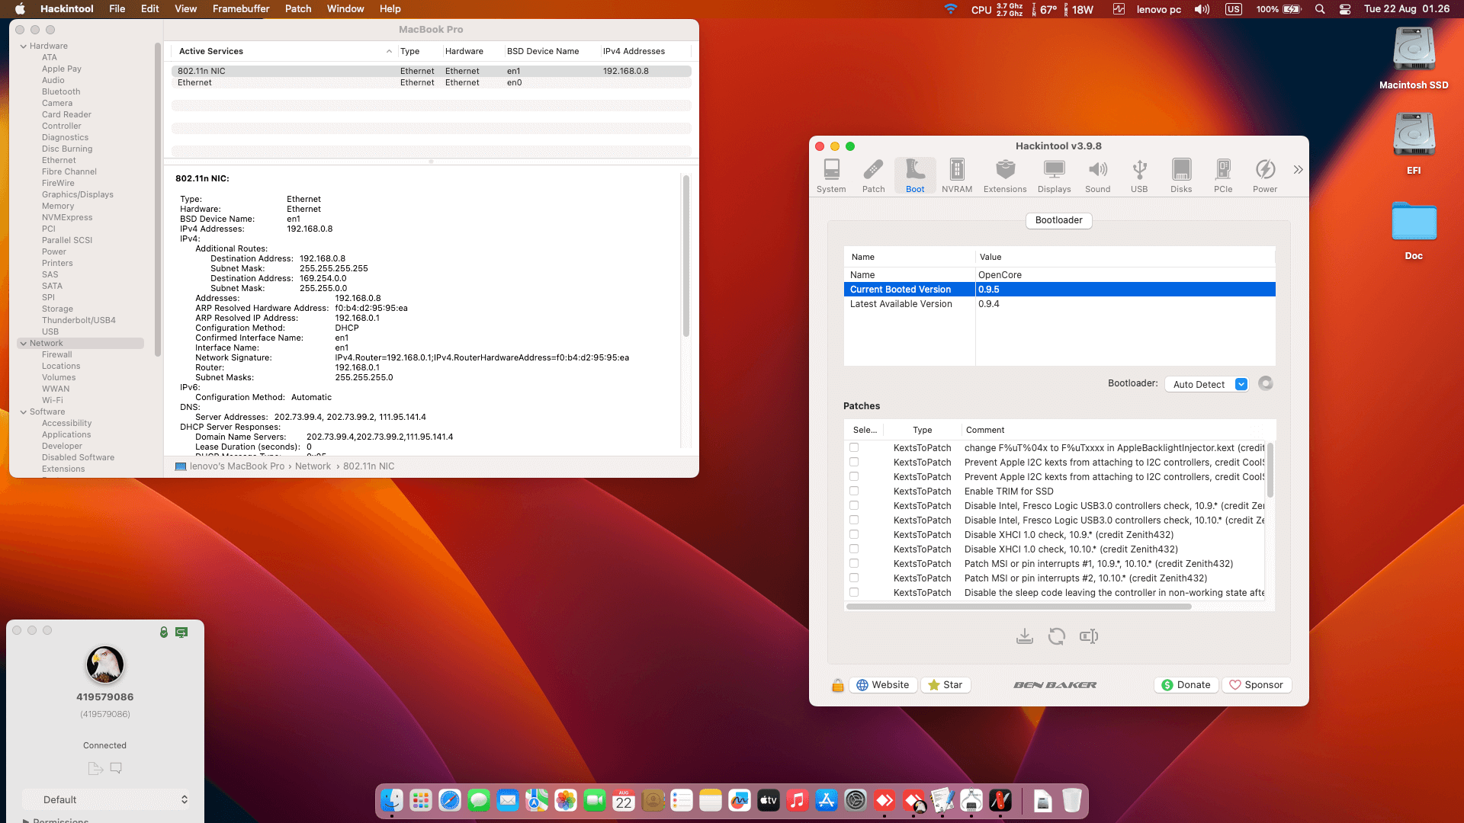
Task: Open the Window menu
Action: [x=345, y=9]
